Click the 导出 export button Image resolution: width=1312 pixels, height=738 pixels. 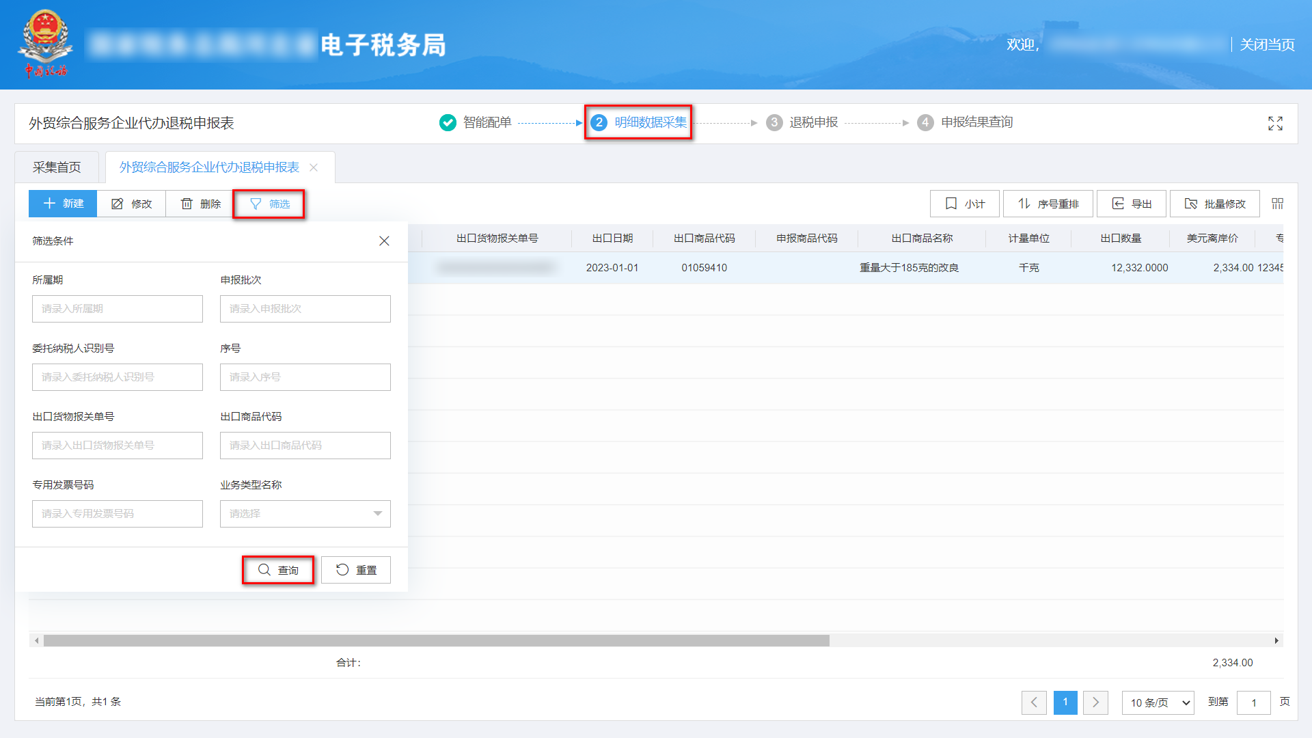[1132, 204]
